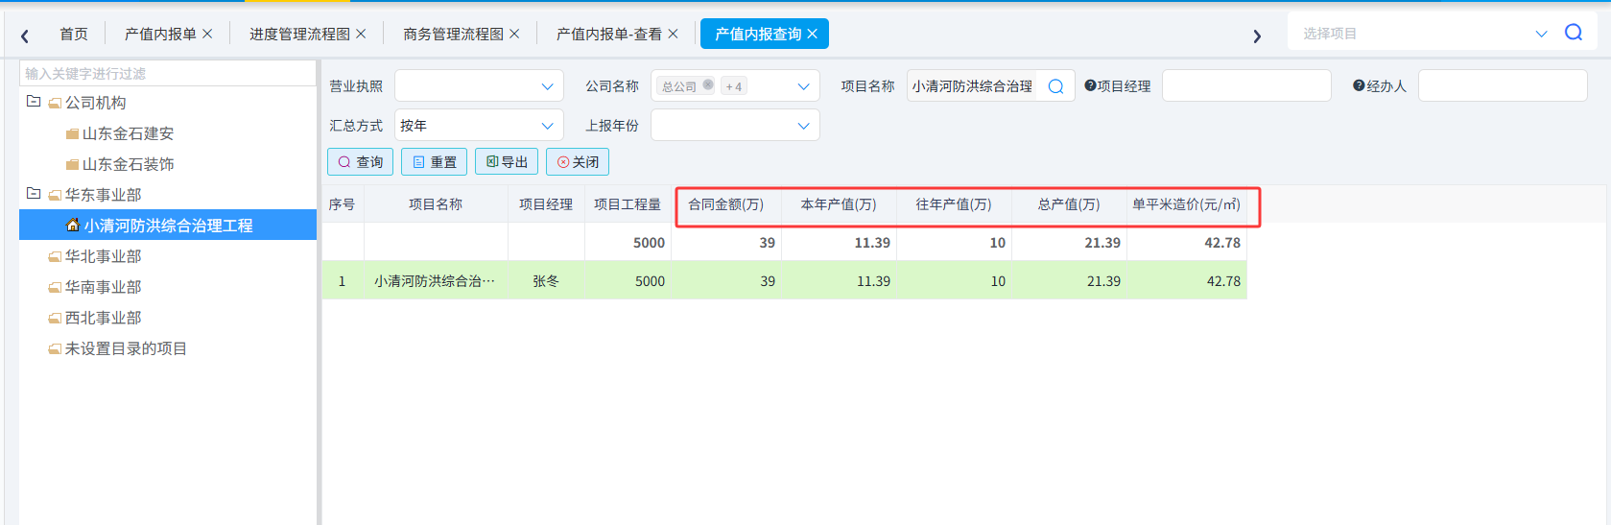
Task: Click the 合同金额(万) column header
Action: (x=725, y=204)
